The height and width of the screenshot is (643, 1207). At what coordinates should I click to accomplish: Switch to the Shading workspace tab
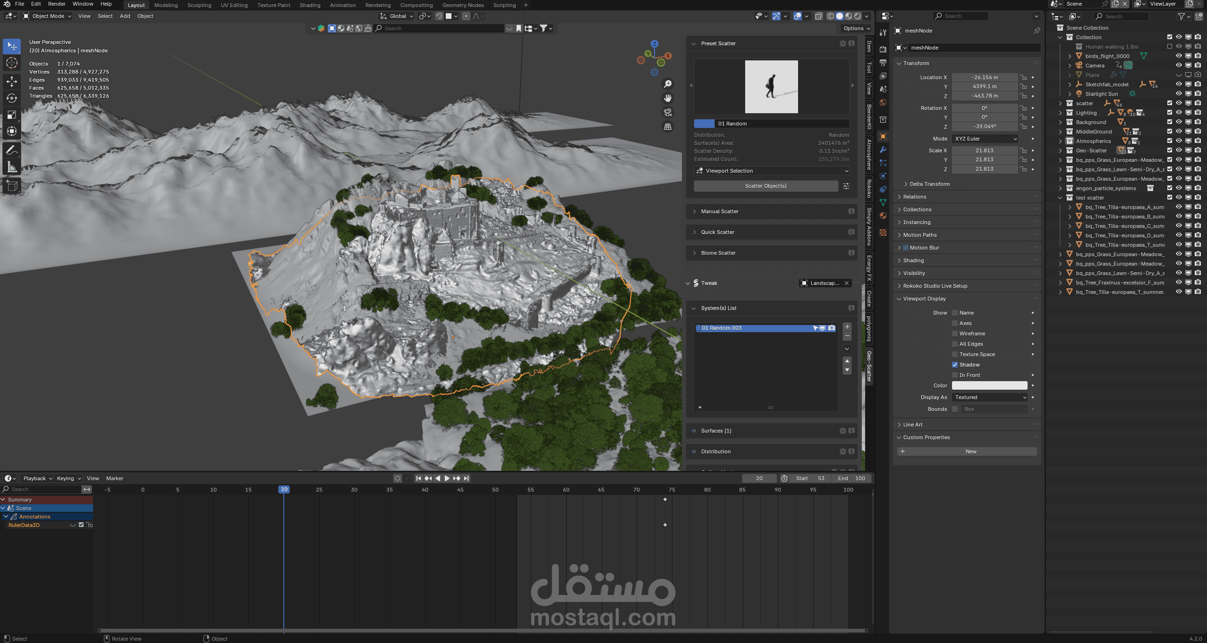[x=310, y=5]
